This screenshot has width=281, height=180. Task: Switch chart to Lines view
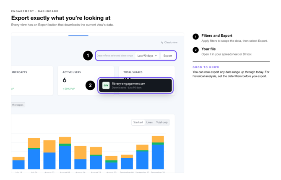click(149, 122)
